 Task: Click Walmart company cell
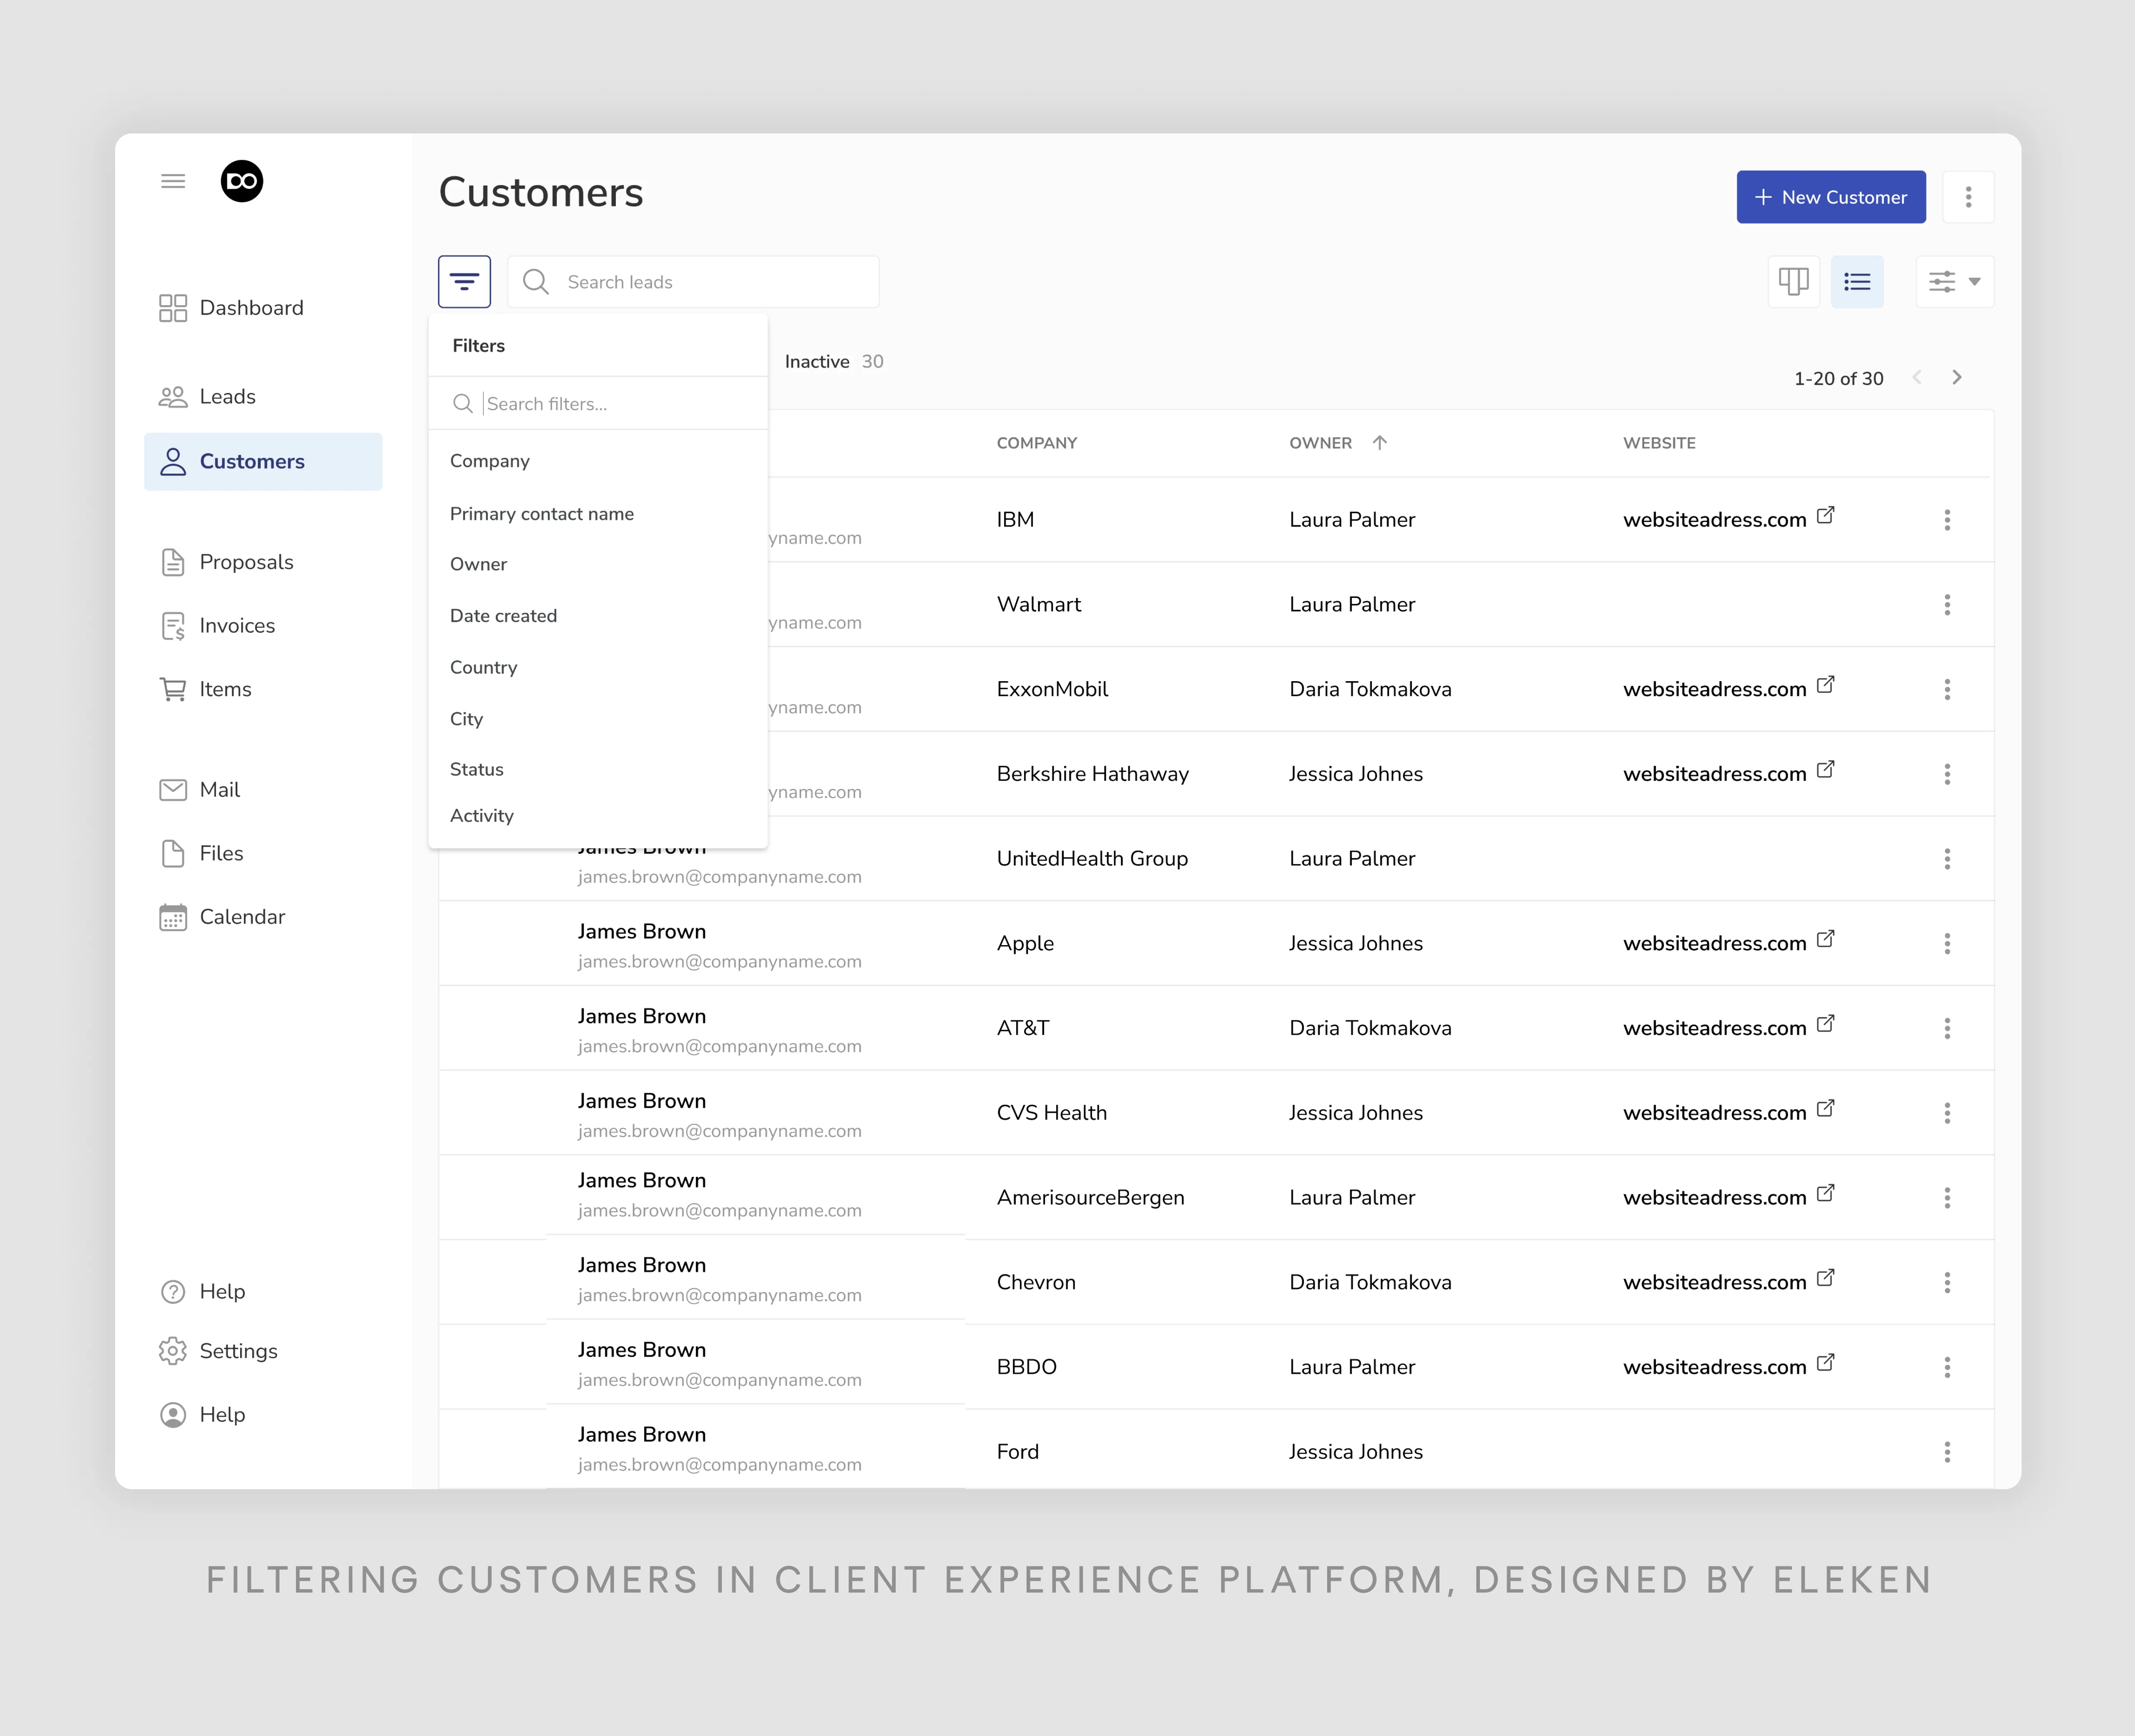[1039, 605]
